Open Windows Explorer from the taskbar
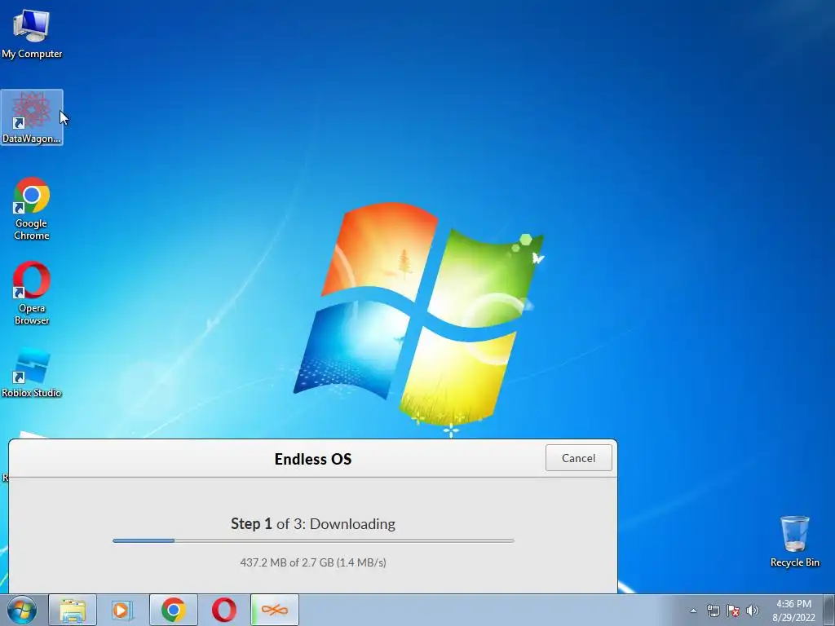835x626 pixels. pos(73,610)
